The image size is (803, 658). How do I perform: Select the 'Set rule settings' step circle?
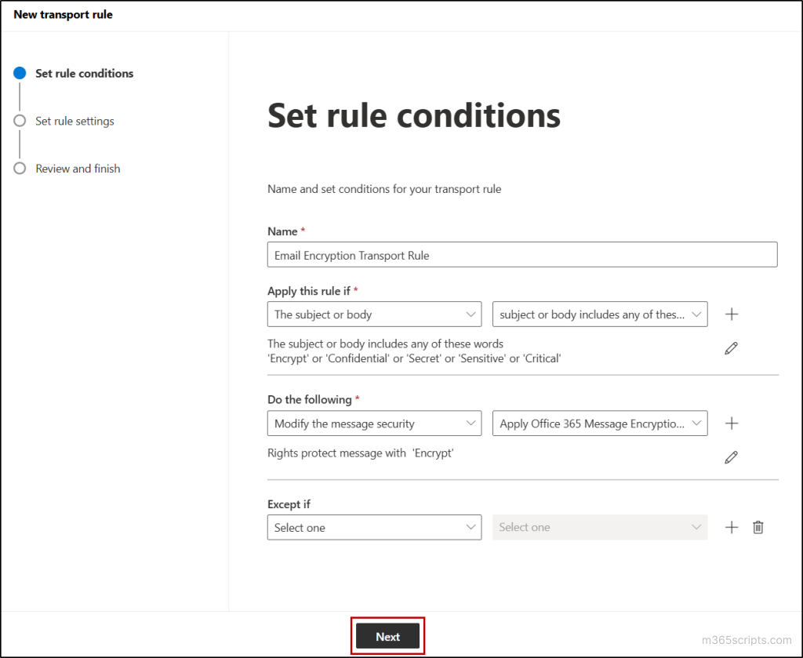coord(20,121)
